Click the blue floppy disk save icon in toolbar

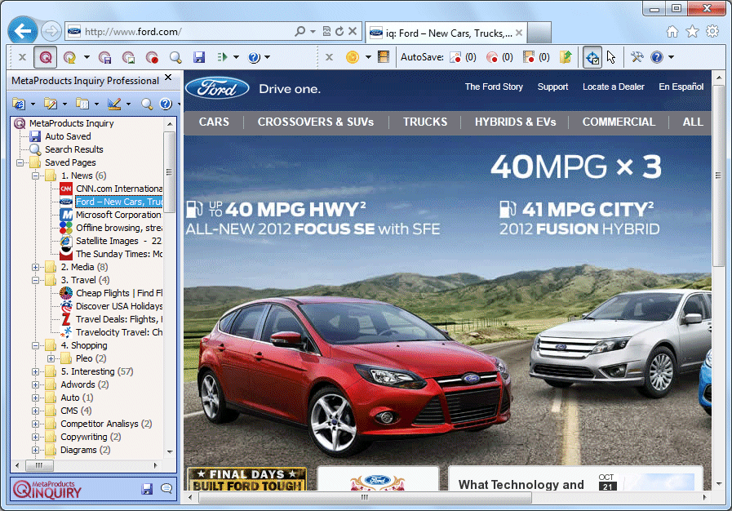click(x=198, y=57)
